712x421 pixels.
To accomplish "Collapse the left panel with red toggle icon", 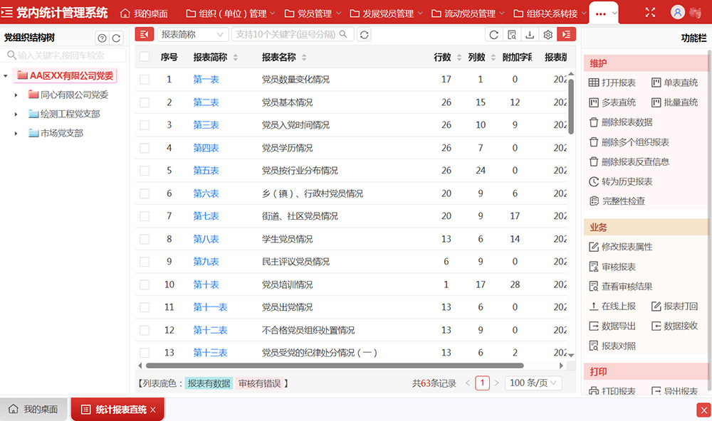I will tap(144, 34).
